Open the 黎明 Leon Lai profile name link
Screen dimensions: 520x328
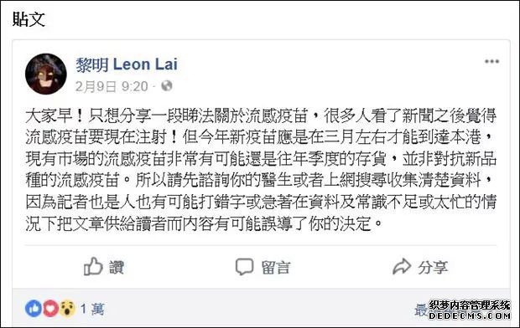(127, 64)
